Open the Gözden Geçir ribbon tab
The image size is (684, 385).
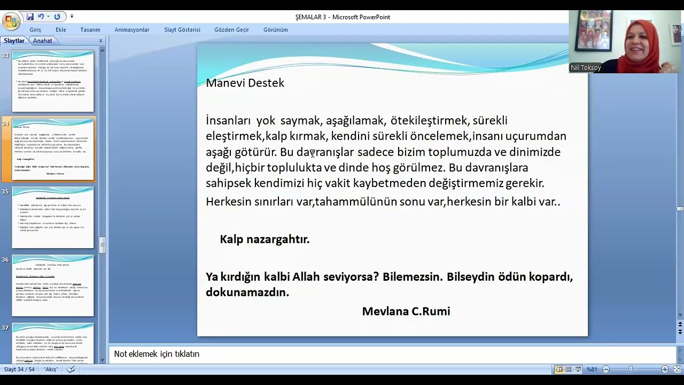(x=232, y=30)
